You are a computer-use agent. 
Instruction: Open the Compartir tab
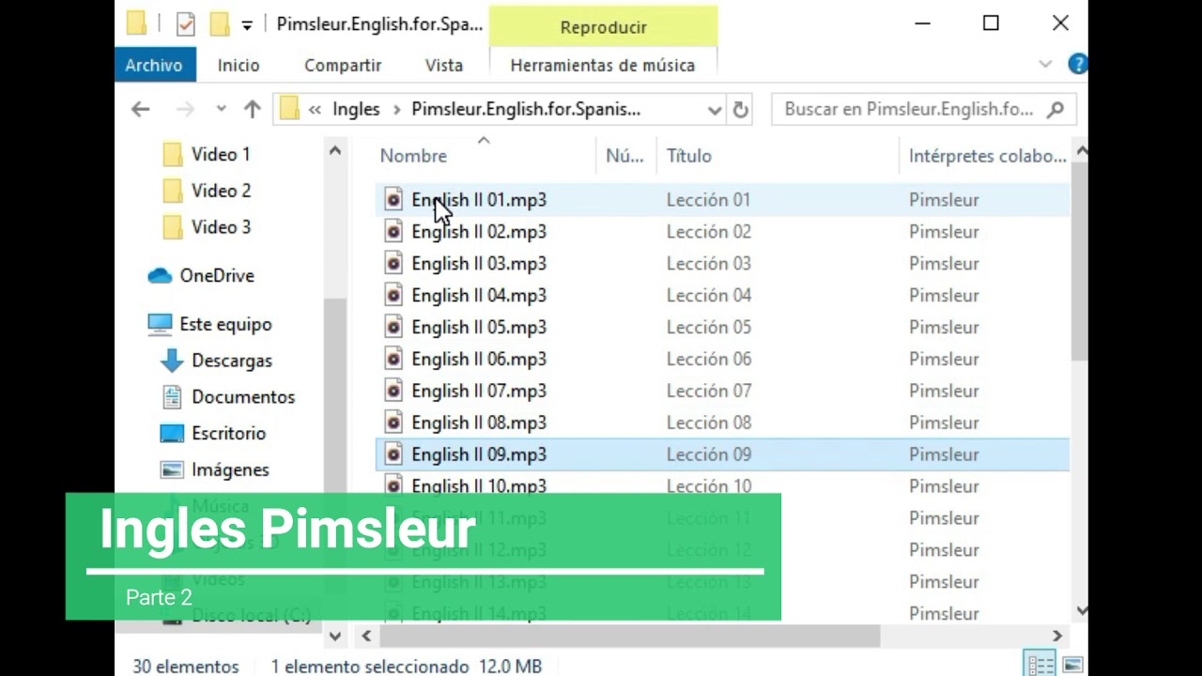click(x=343, y=65)
